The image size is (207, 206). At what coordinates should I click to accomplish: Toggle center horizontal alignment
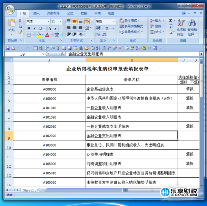coord(75,28)
